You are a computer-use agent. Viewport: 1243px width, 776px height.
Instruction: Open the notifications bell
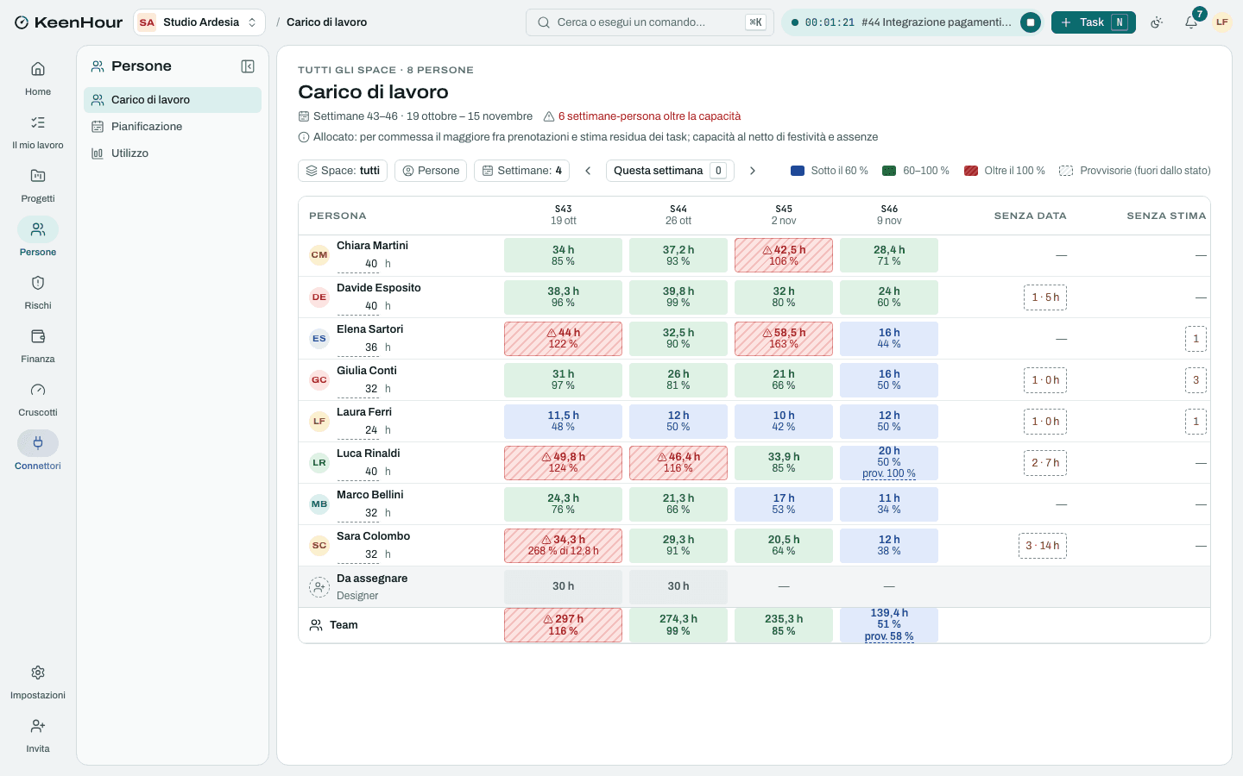pyautogui.click(x=1191, y=22)
